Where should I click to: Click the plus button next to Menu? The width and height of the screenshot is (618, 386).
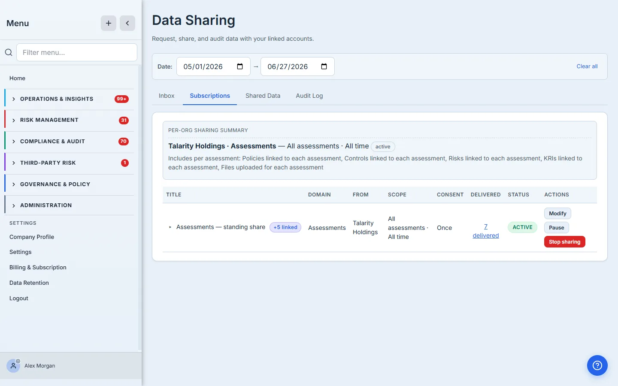click(x=109, y=23)
